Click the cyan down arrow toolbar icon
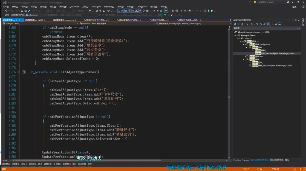Viewport: 306px width, 171px height. (x=208, y=11)
